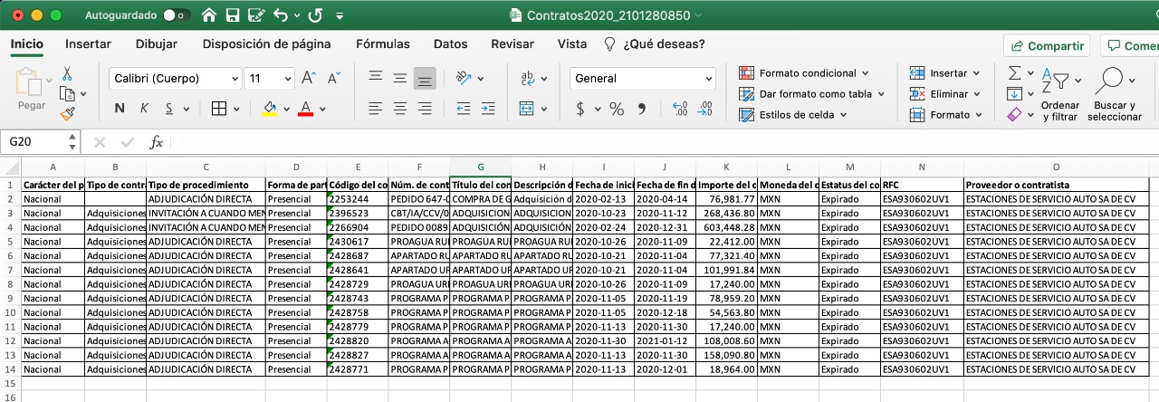Click the Format Painter brush icon
The height and width of the screenshot is (402, 1159).
point(67,113)
